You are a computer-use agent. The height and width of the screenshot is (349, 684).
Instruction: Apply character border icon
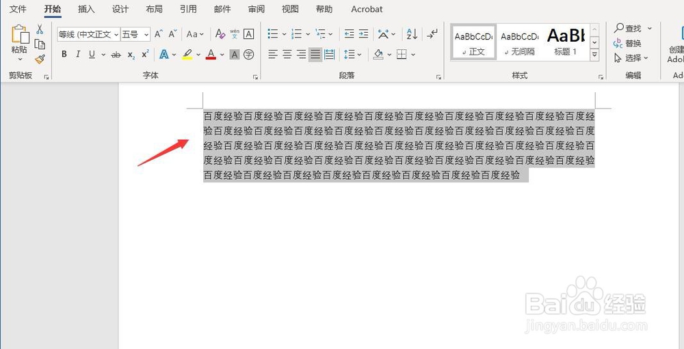coord(249,34)
